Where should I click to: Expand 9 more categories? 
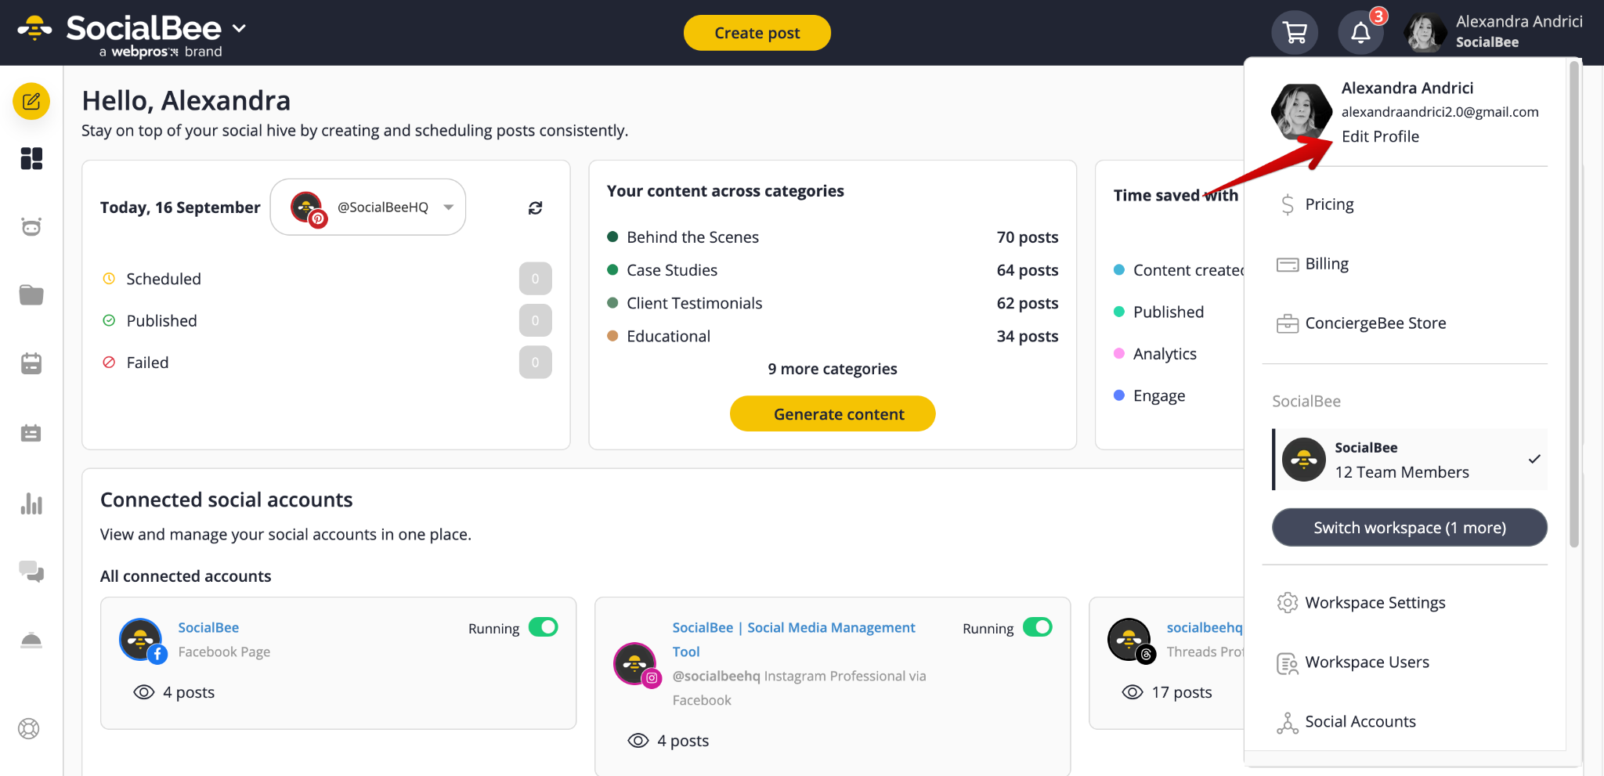coord(833,369)
